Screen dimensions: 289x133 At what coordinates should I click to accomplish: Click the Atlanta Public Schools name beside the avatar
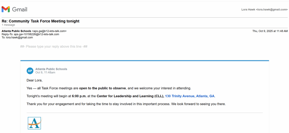point(51,69)
